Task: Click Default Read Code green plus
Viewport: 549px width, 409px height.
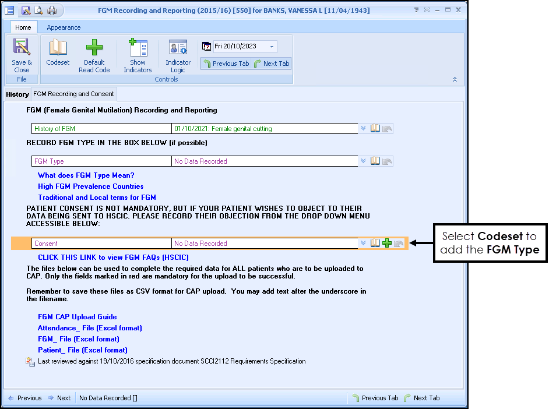Action: 94,48
